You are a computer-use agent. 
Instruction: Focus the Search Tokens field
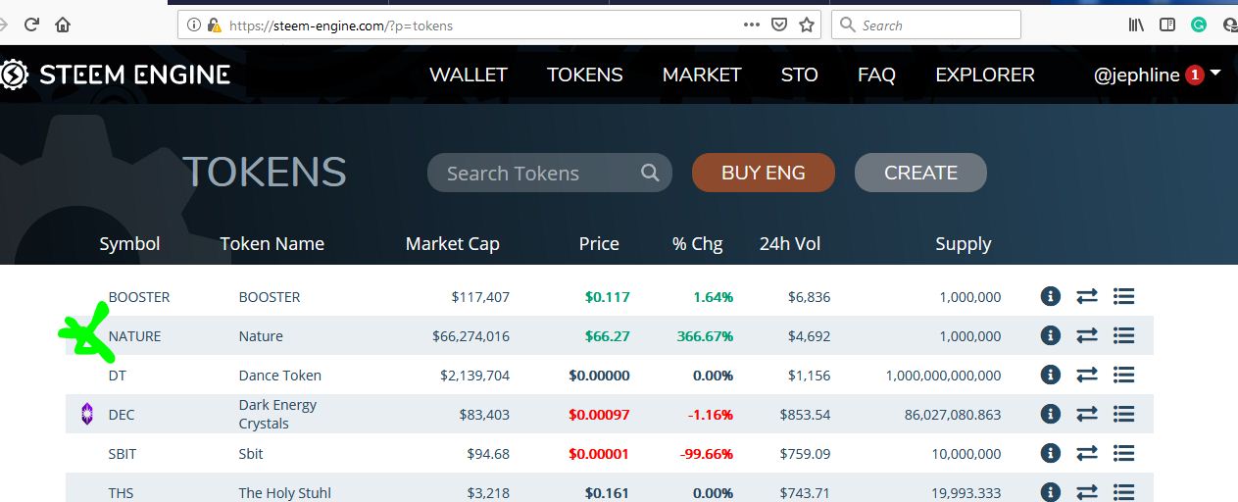coord(550,173)
